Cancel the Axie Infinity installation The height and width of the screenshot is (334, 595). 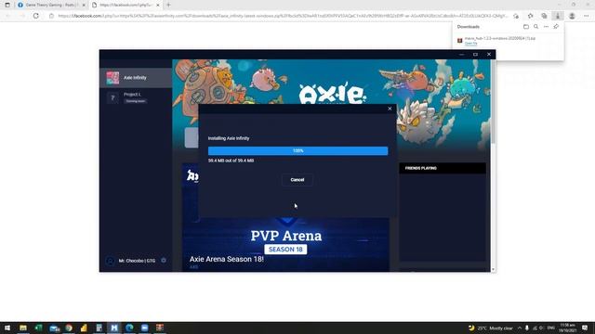297,180
